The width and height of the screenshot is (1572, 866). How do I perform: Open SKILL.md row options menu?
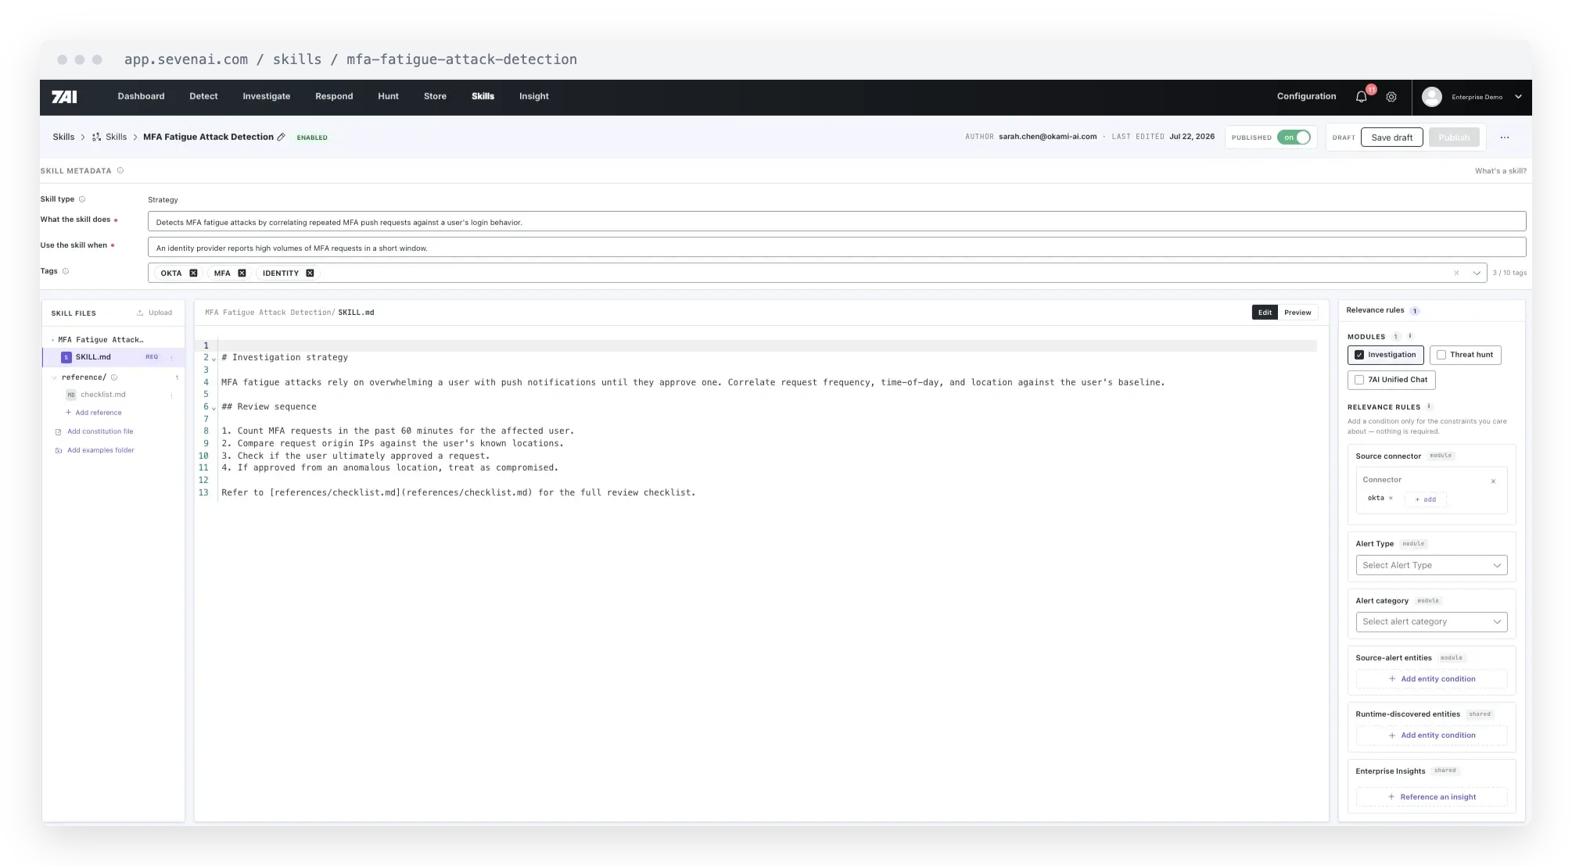point(172,357)
